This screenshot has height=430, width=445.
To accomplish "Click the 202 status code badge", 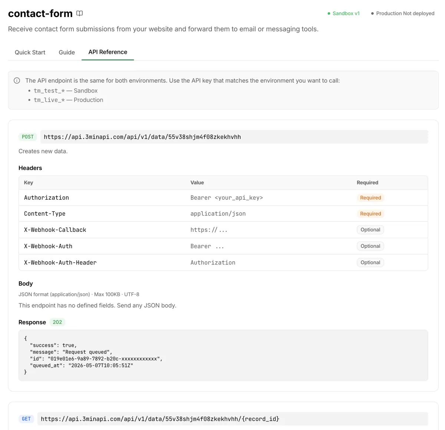I will click(57, 322).
